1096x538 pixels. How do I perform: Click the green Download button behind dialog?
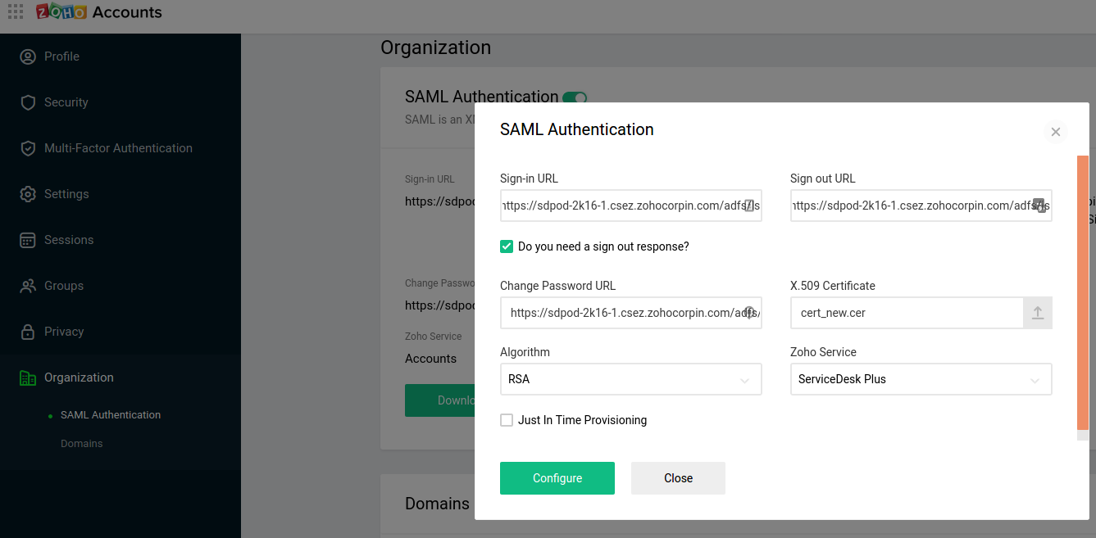pyautogui.click(x=440, y=400)
